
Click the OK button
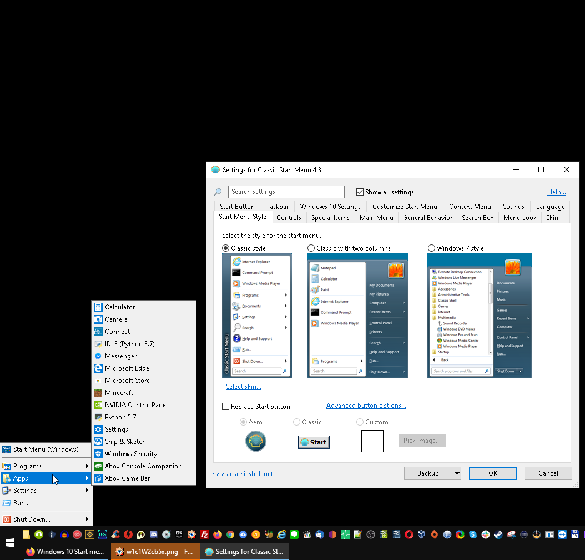point(493,473)
